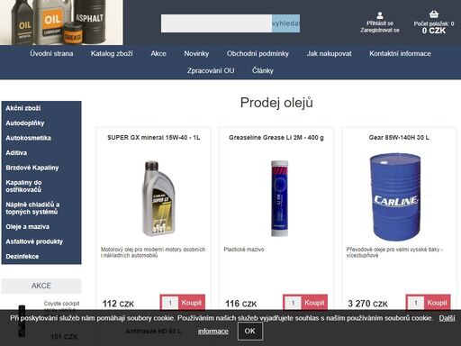The height and width of the screenshot is (346, 461).
Task: Click the Greaseline grease cartridge image
Action: tap(279, 198)
